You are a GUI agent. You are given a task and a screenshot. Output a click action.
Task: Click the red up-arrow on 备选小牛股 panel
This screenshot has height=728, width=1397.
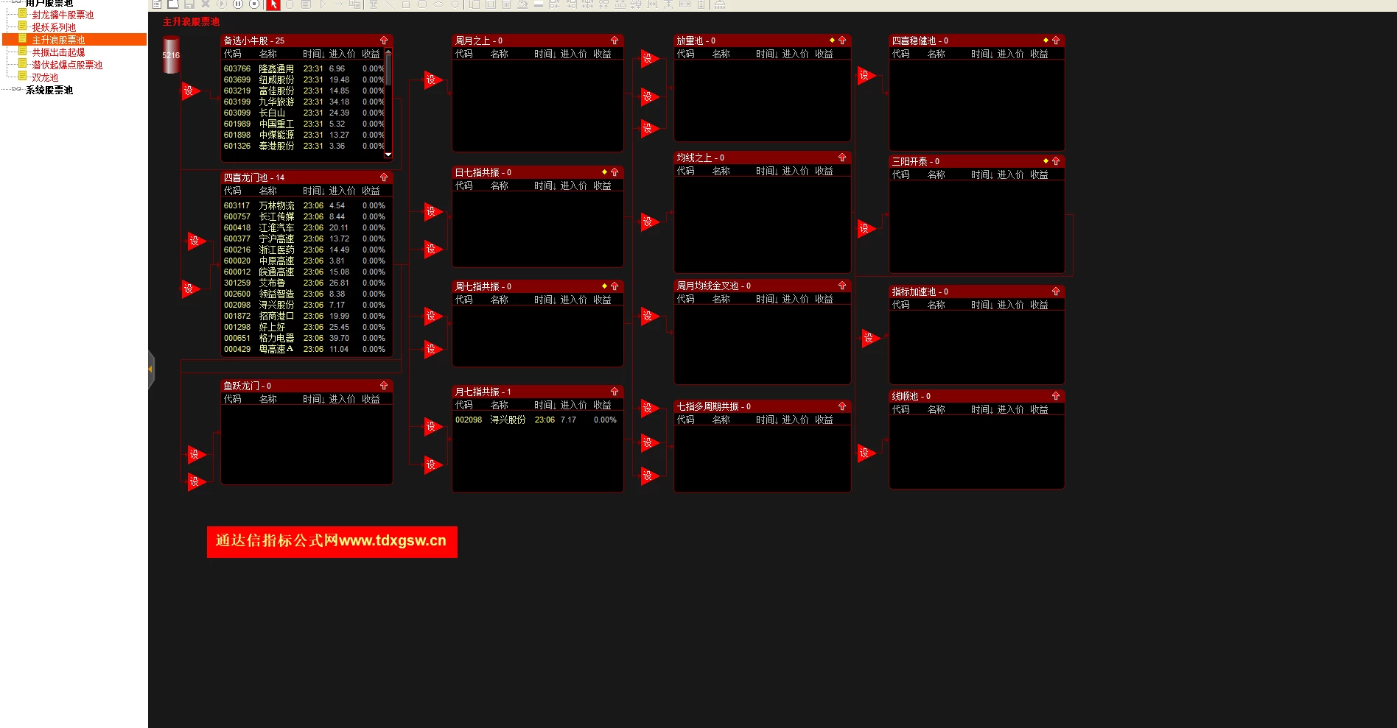pos(384,40)
